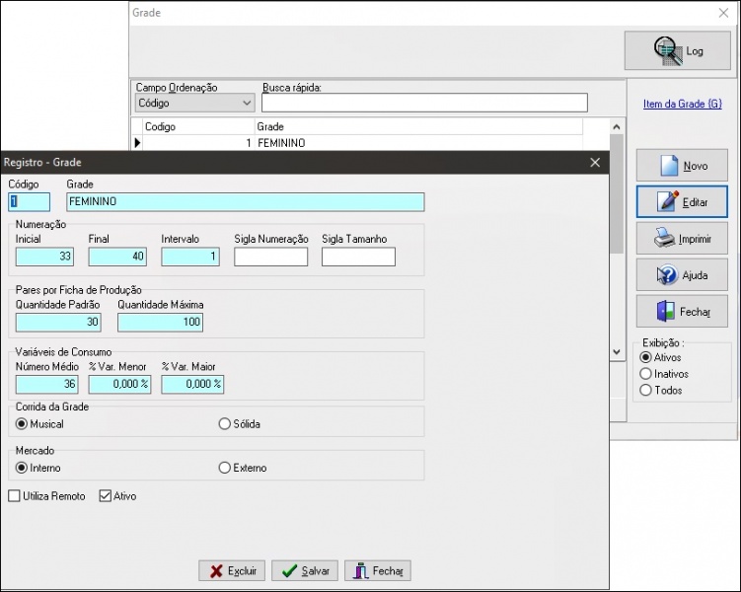Open the Log viewer magnifier icon

tap(668, 51)
